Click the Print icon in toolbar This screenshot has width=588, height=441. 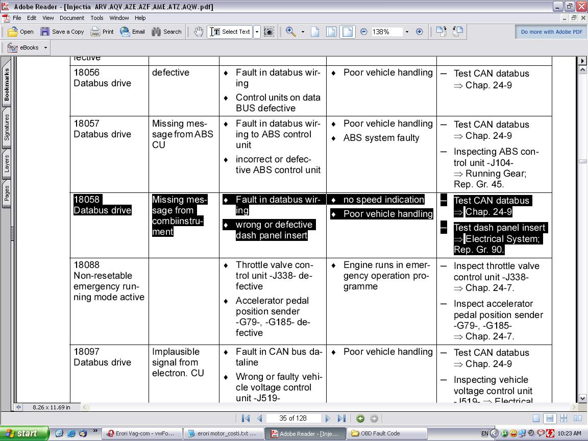click(102, 32)
